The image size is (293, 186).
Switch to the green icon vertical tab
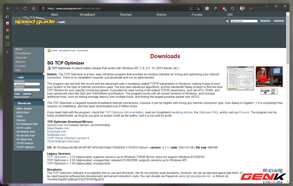pyautogui.click(x=7, y=37)
